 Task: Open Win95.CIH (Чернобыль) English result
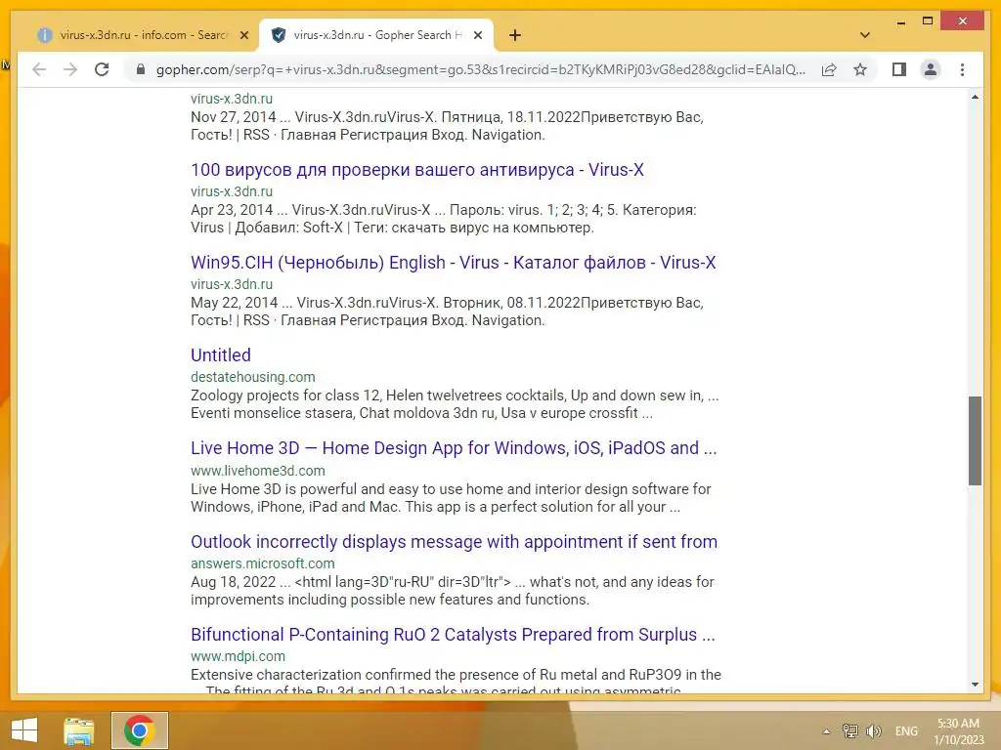[454, 263]
